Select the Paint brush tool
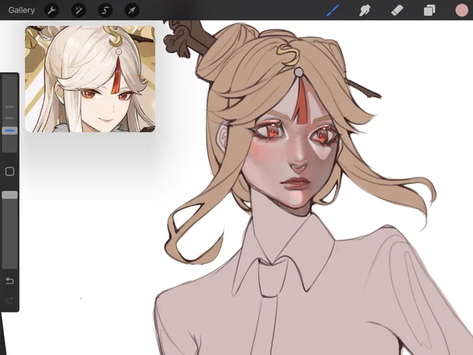The width and height of the screenshot is (473, 355). pyautogui.click(x=333, y=10)
